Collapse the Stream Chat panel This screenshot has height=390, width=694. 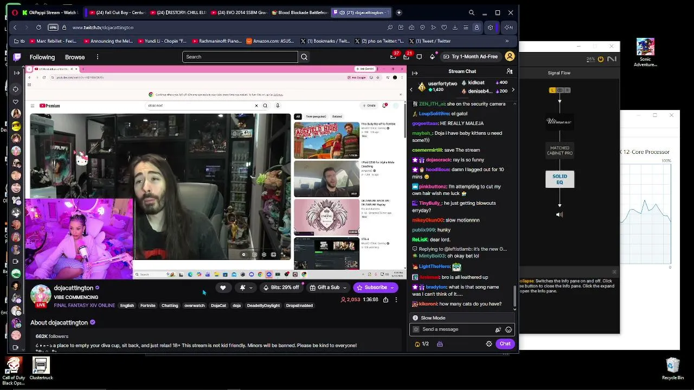coord(415,73)
